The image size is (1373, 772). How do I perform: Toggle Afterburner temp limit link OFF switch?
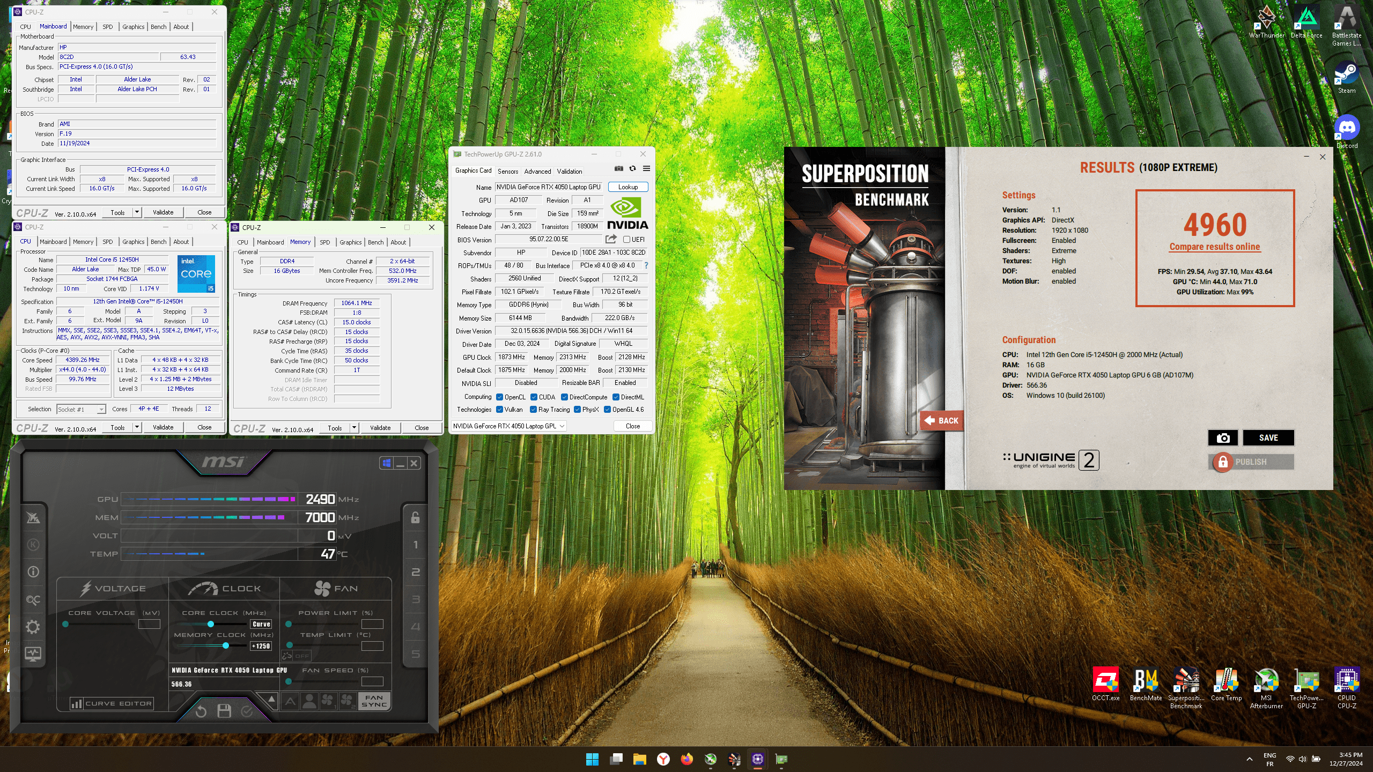coord(296,656)
